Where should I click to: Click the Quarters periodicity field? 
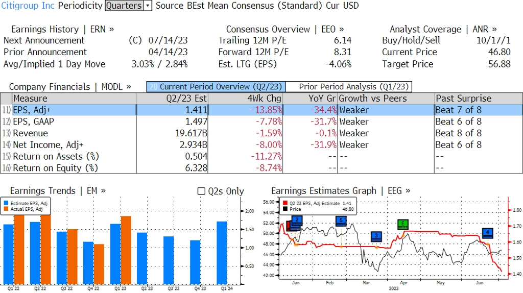125,6
